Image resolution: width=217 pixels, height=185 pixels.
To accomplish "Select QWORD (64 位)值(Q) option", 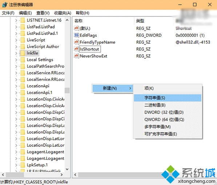I will (x=168, y=119).
